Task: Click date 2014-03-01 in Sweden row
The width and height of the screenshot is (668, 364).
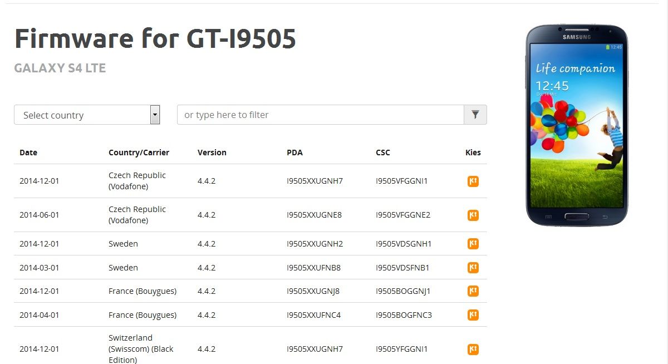Action: click(39, 268)
